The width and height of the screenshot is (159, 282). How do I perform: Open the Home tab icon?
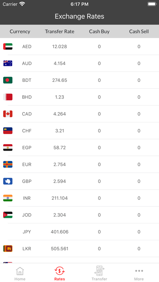click(20, 271)
